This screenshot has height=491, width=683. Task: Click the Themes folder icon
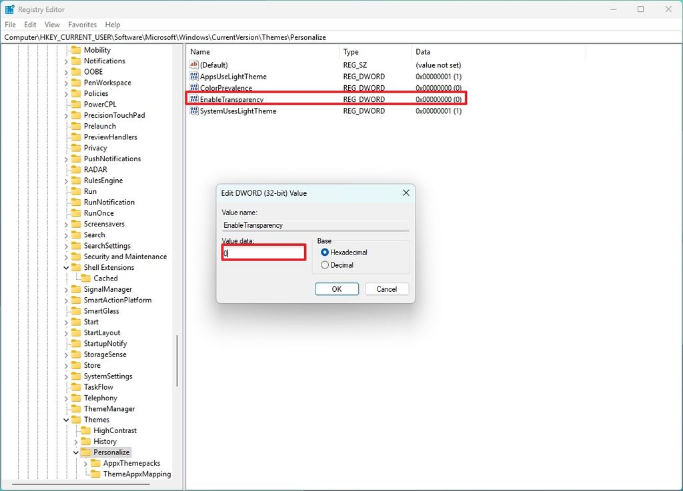click(77, 419)
